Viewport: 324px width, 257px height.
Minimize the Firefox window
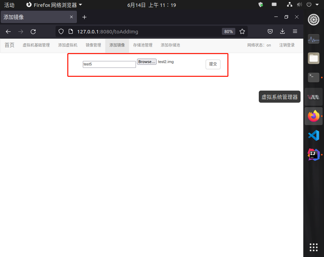click(x=276, y=17)
